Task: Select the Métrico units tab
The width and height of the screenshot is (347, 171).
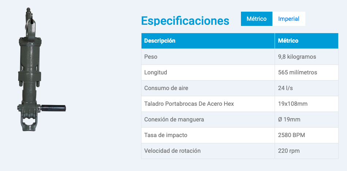Action: coord(257,19)
